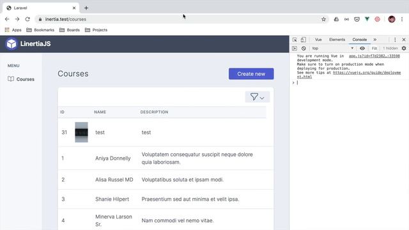Select the 'Aniya Donnelly' name cell

(x=112, y=158)
